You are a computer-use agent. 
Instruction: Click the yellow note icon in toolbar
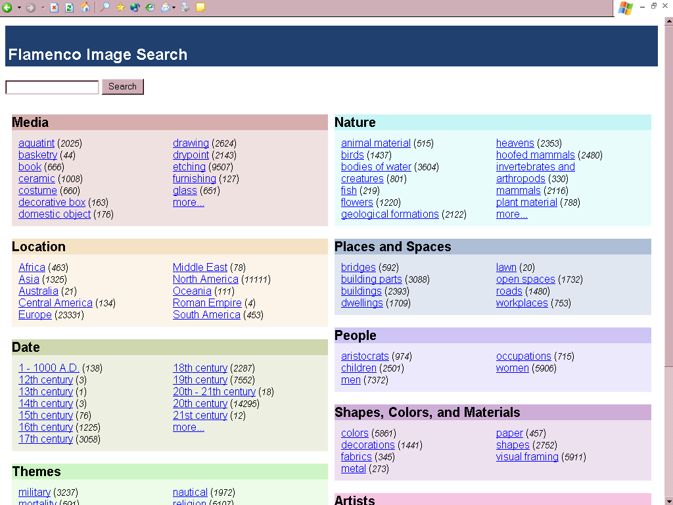[x=200, y=8]
